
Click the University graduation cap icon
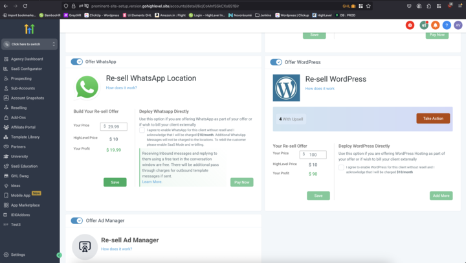click(x=6, y=157)
